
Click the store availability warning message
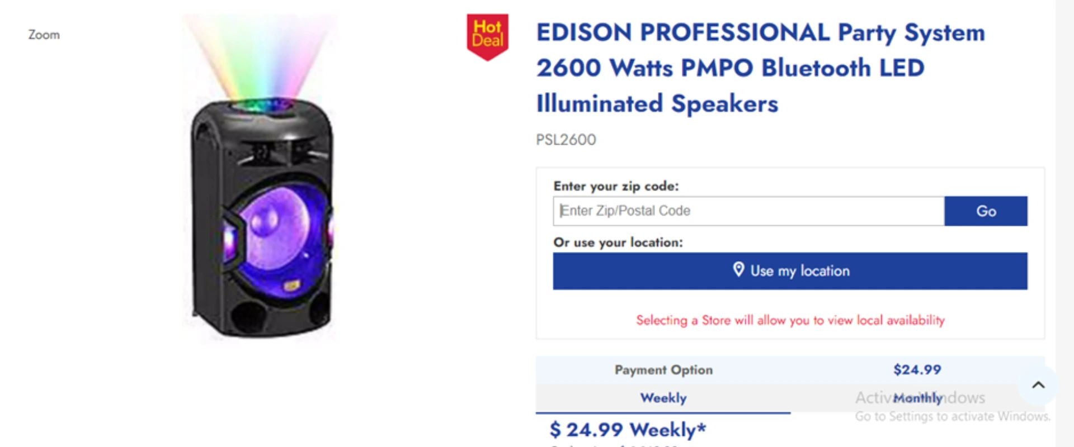pos(789,320)
